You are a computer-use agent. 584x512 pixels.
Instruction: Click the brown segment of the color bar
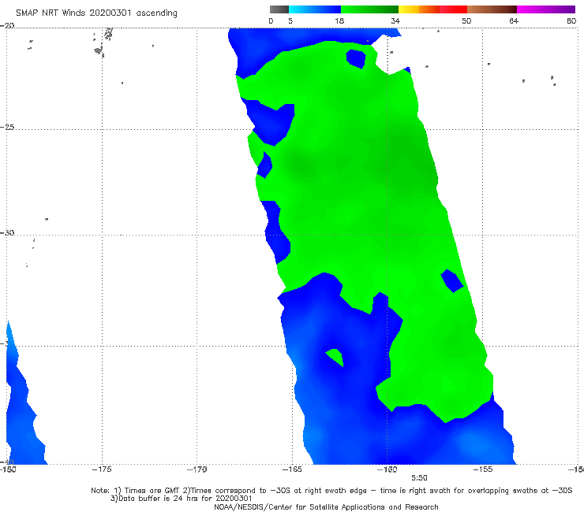(492, 9)
